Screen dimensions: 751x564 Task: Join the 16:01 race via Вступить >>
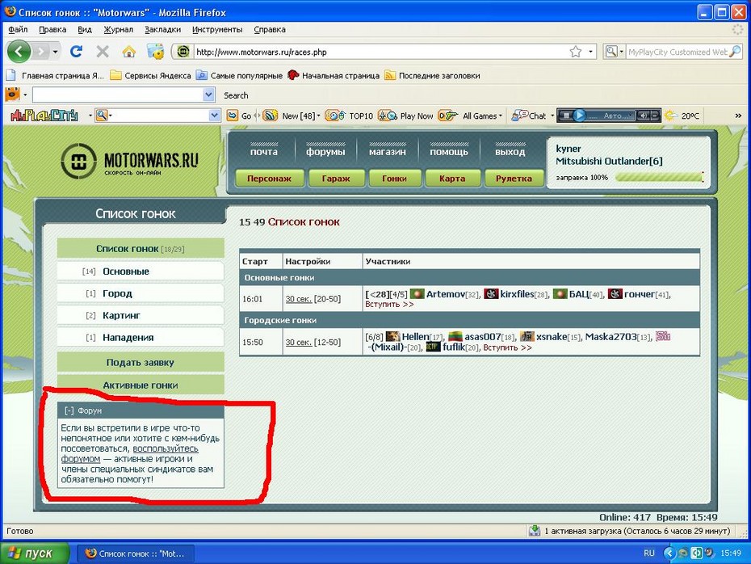click(x=389, y=305)
